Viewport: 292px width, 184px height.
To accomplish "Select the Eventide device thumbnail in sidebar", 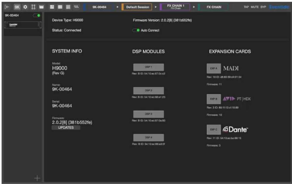I will coord(23,25).
